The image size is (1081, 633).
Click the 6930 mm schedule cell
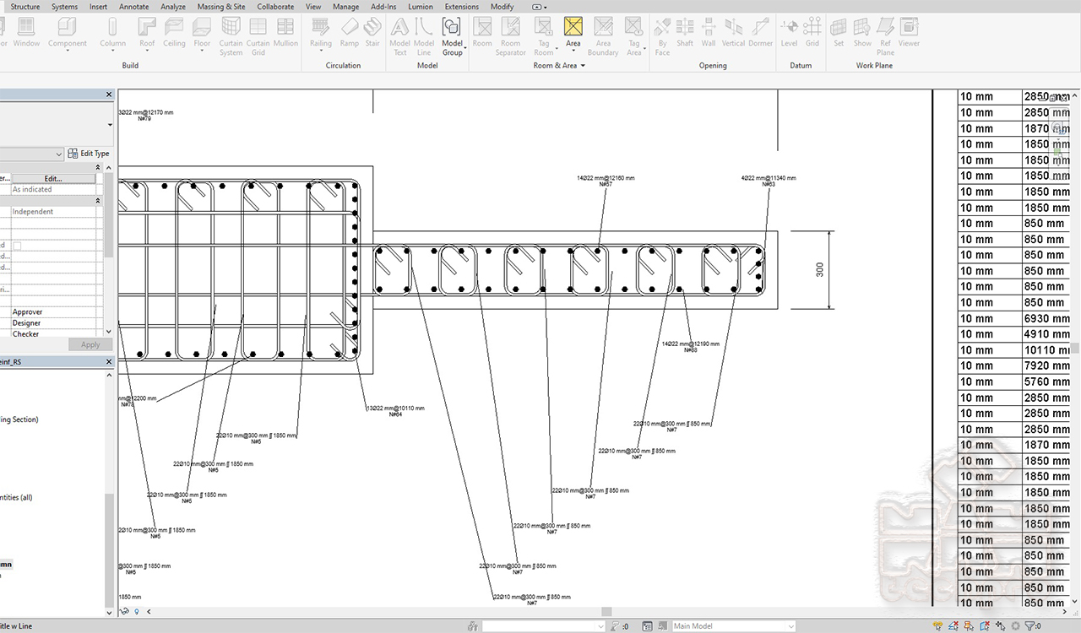pos(1047,318)
